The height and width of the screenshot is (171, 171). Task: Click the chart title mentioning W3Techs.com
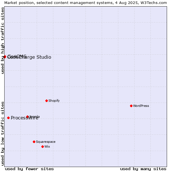pyautogui.click(x=85, y=3)
